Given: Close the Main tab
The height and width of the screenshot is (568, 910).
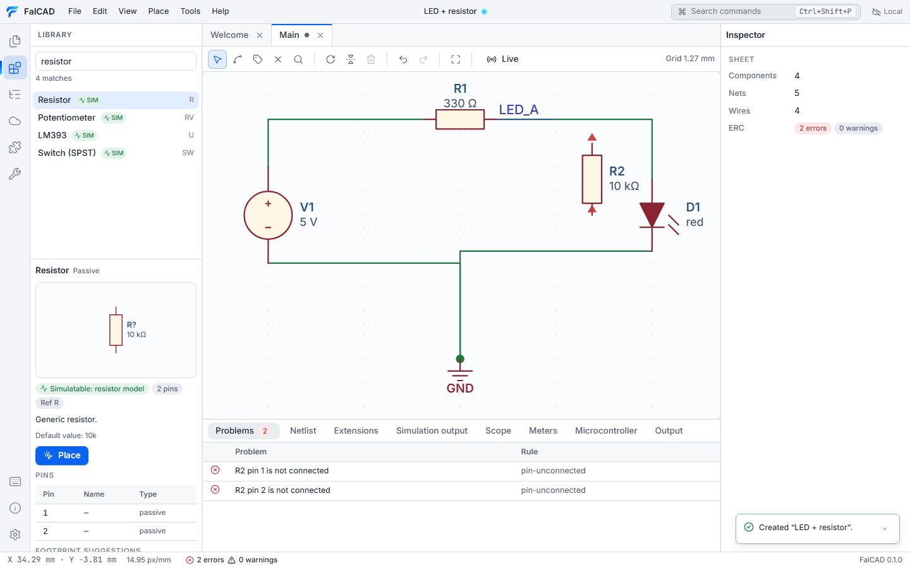Looking at the screenshot, I should pyautogui.click(x=320, y=35).
